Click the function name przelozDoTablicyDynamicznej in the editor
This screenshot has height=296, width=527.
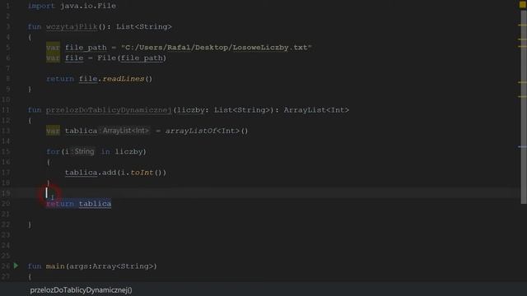tap(109, 109)
